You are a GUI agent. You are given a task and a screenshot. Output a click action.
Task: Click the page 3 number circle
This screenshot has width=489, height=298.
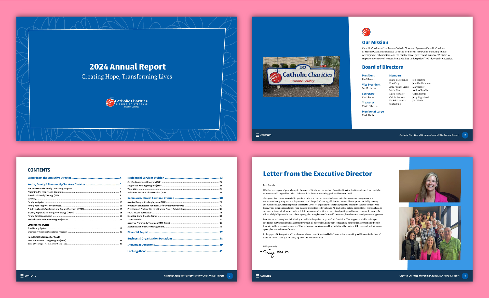coord(229,276)
